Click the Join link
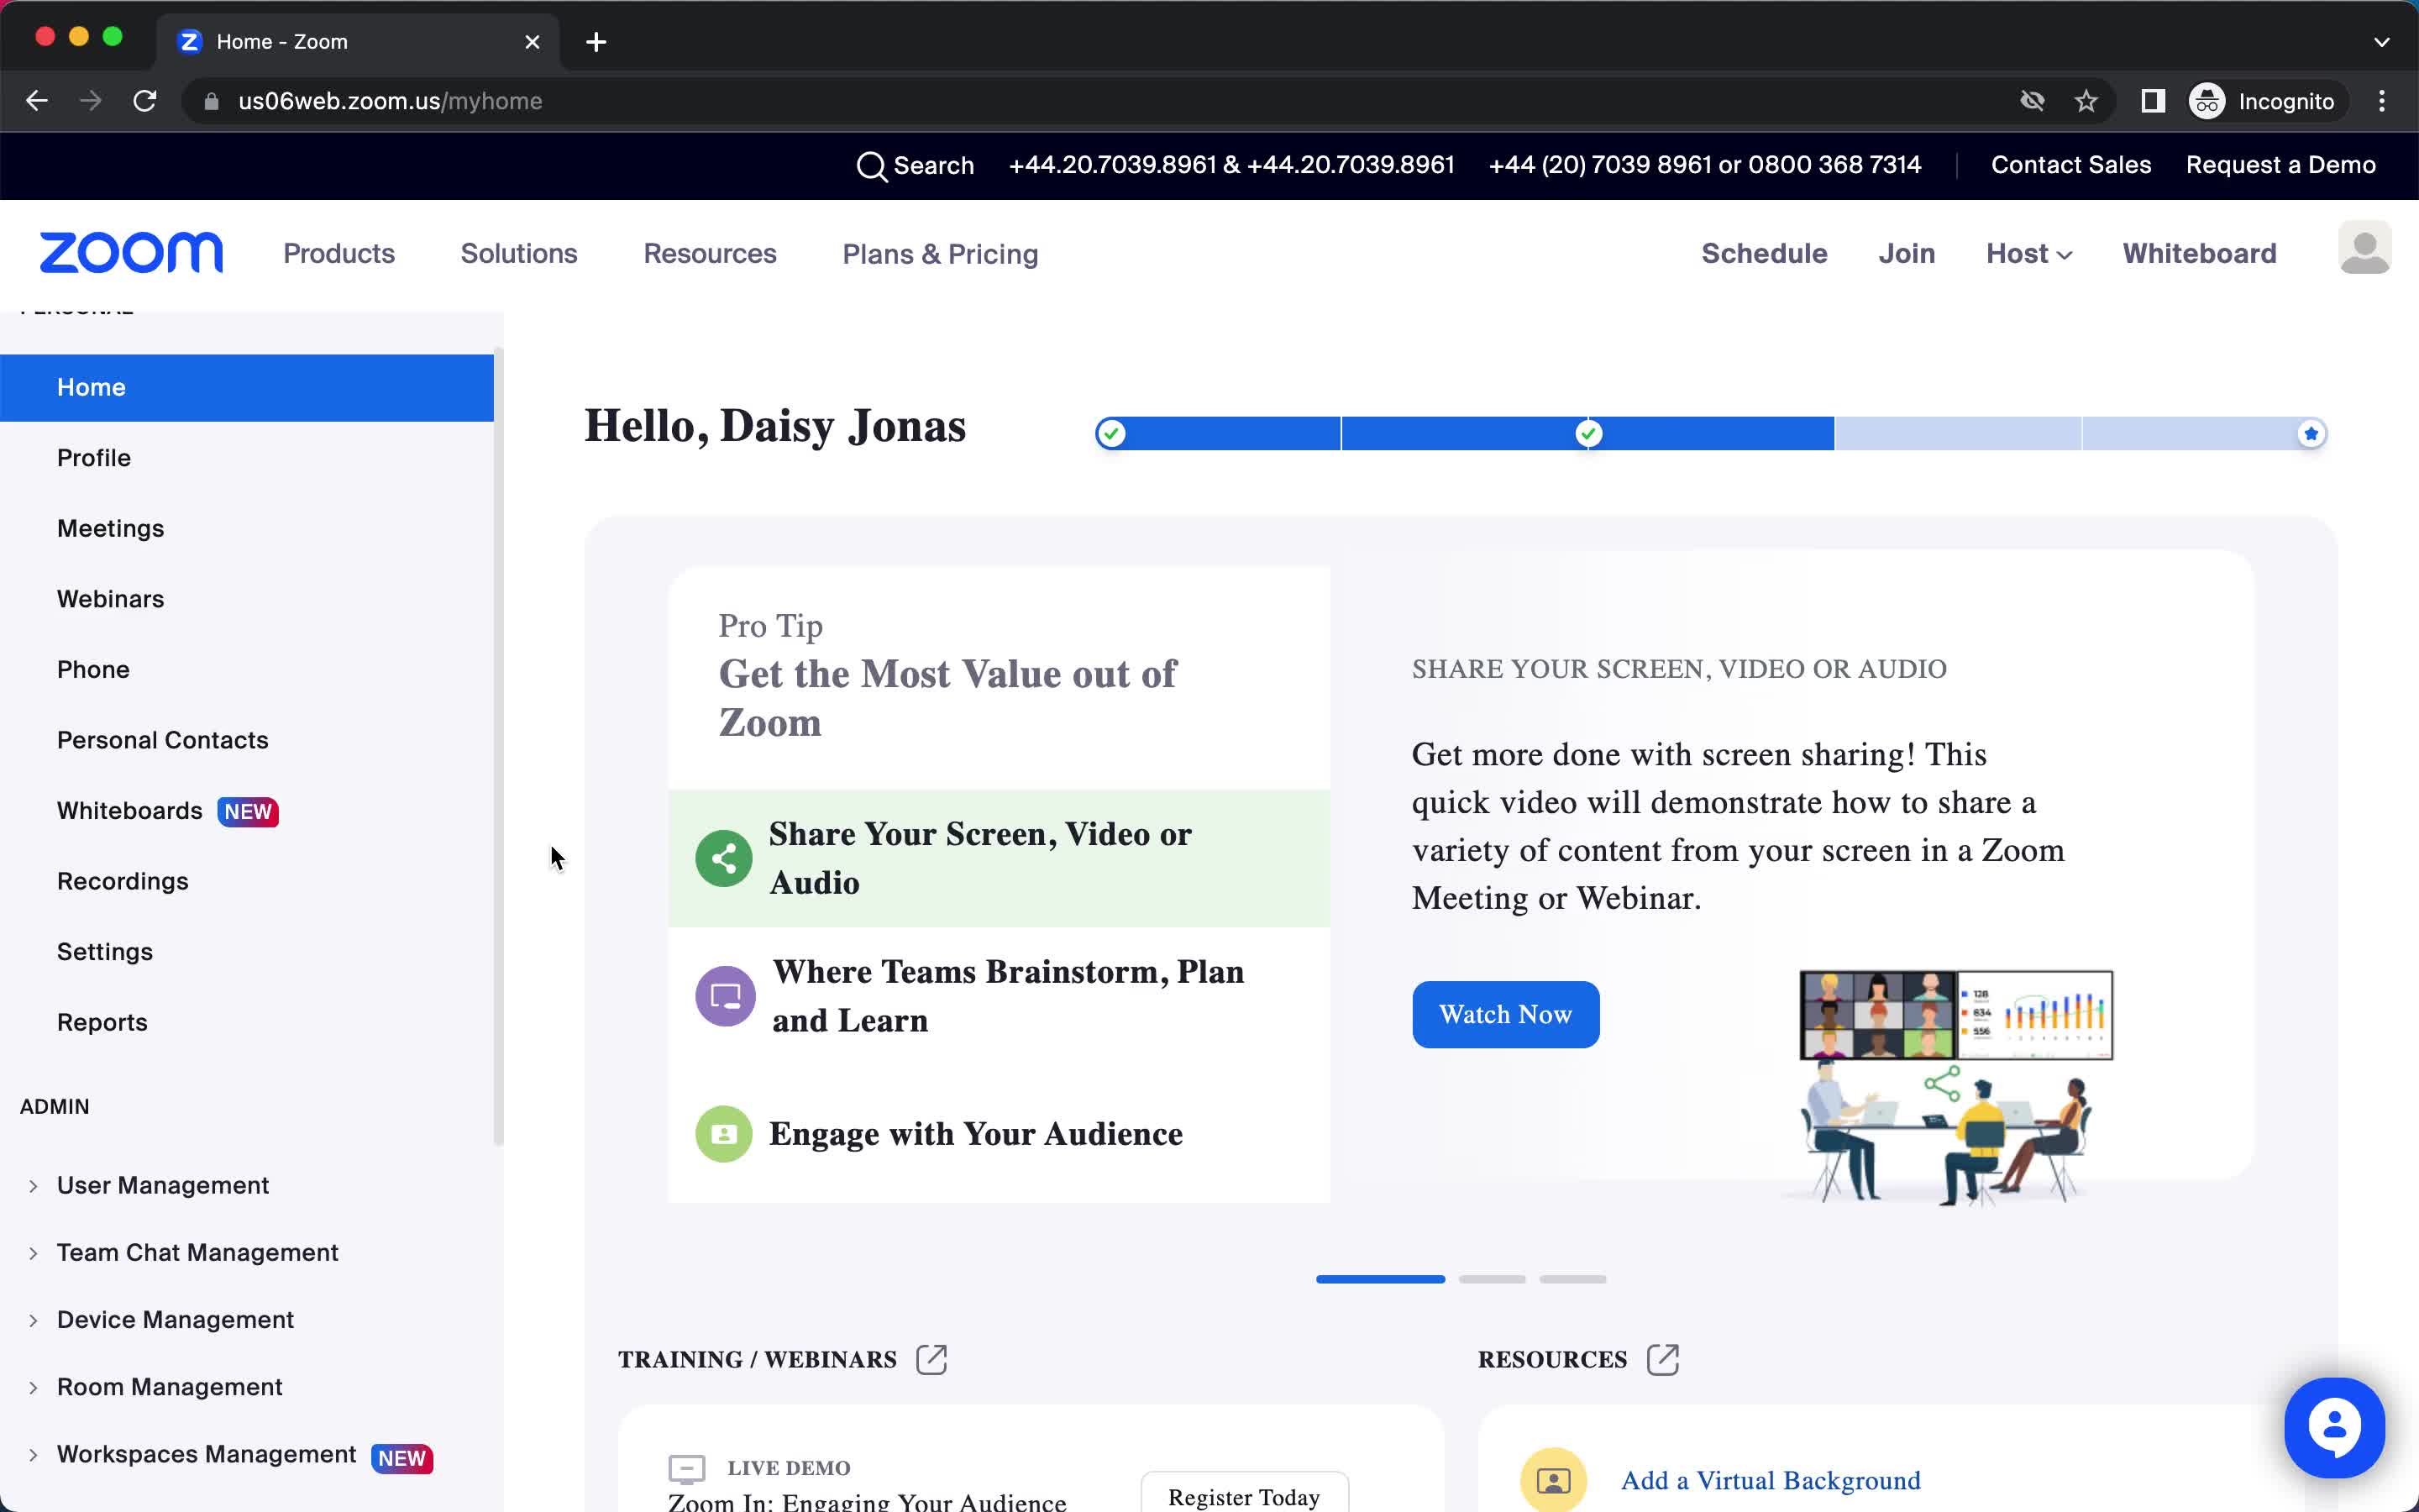Image resolution: width=2419 pixels, height=1512 pixels. point(1906,254)
